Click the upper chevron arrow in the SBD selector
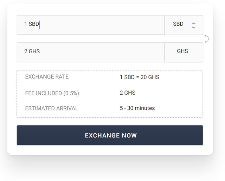 point(193,24)
